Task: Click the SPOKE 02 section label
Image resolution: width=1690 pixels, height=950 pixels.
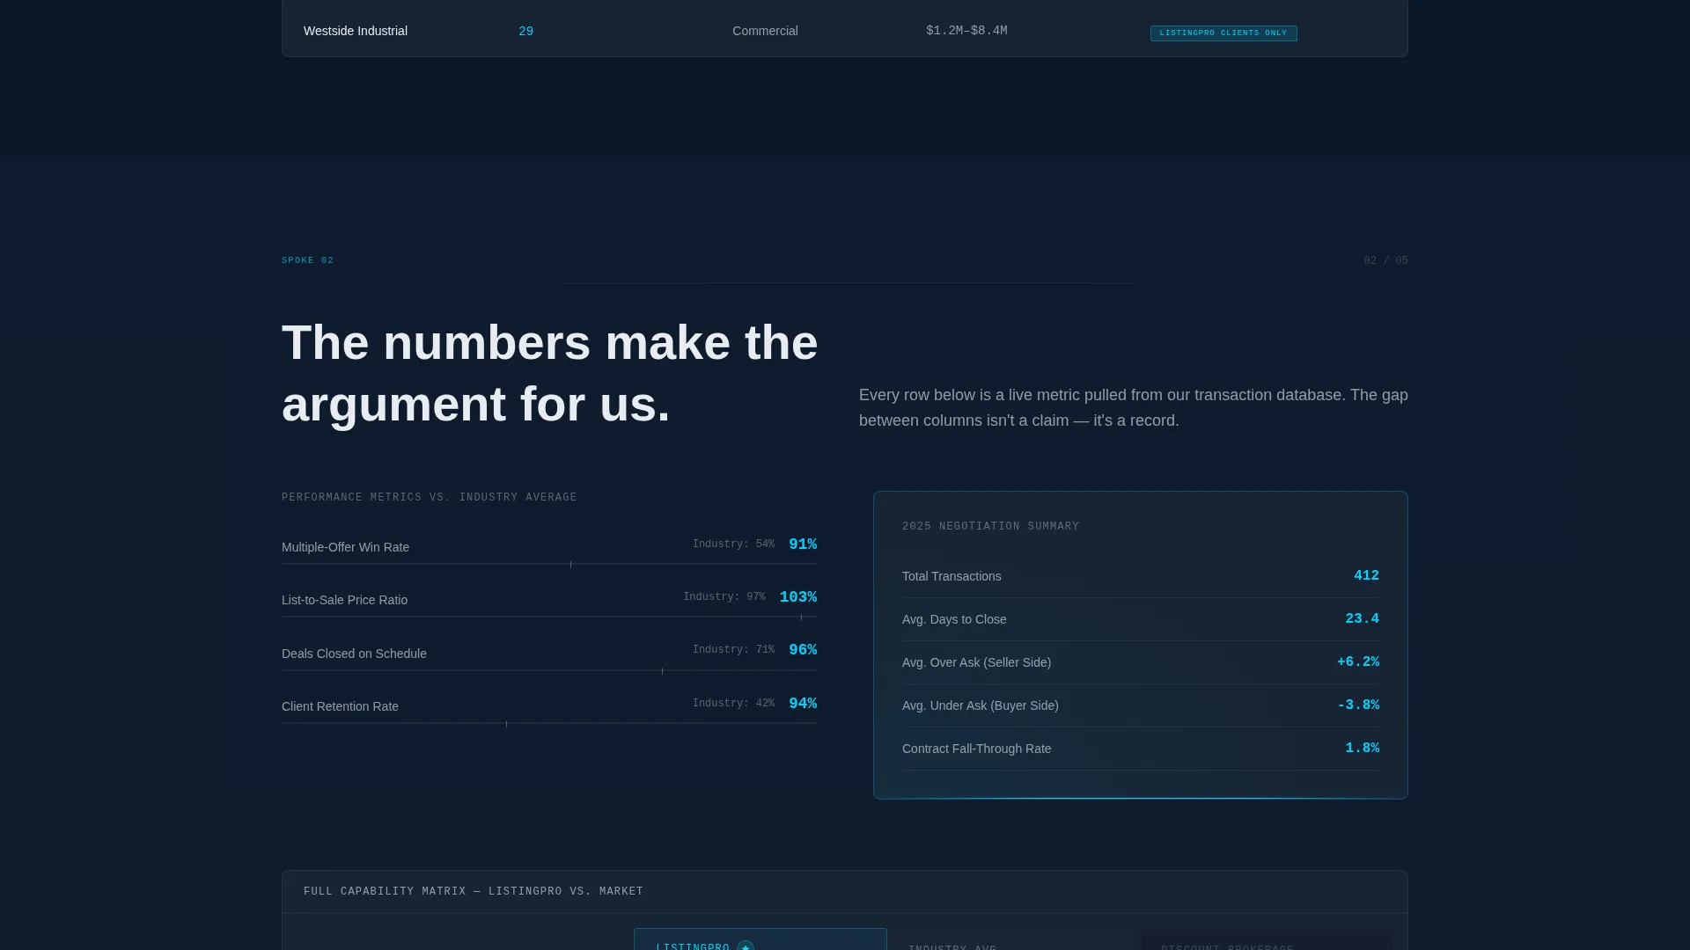Action: click(308, 260)
